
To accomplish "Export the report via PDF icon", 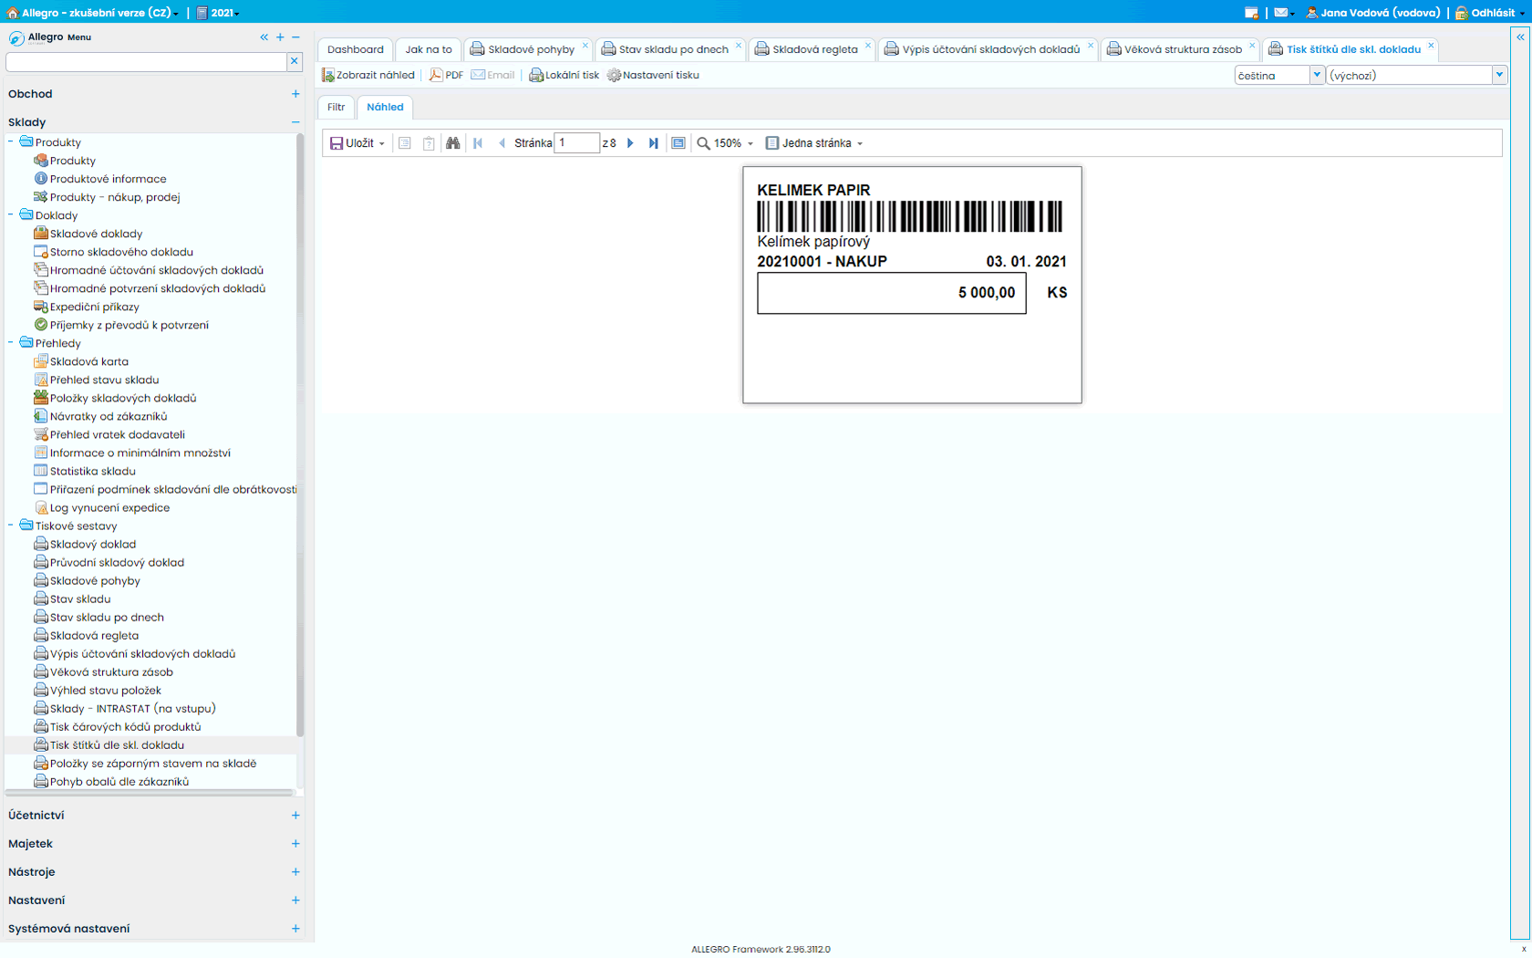I will [x=446, y=75].
